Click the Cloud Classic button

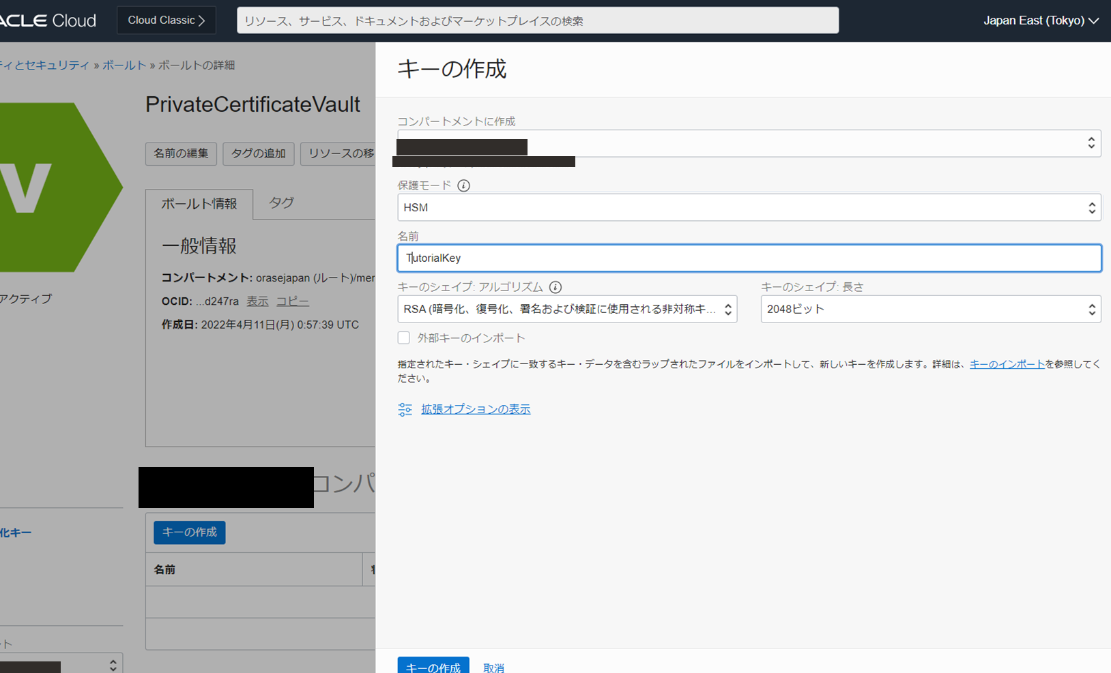point(167,20)
